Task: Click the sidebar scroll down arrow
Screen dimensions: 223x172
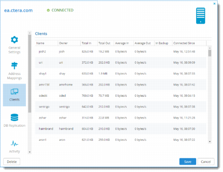Action: coord(30,152)
